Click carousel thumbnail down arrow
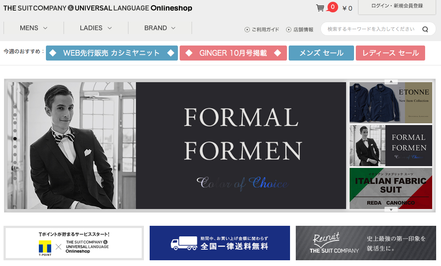The height and width of the screenshot is (266, 441). (391, 210)
